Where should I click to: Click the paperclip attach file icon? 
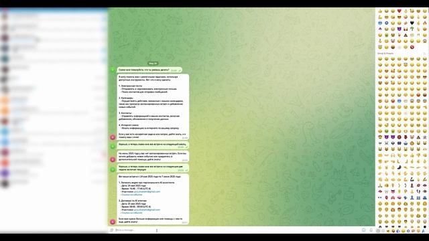112,230
